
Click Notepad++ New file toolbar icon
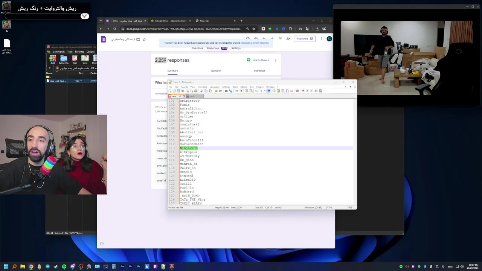tap(170, 91)
